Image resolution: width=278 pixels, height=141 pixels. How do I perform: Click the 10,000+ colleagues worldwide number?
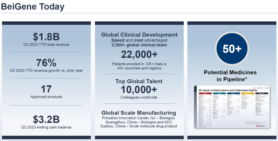point(139,90)
